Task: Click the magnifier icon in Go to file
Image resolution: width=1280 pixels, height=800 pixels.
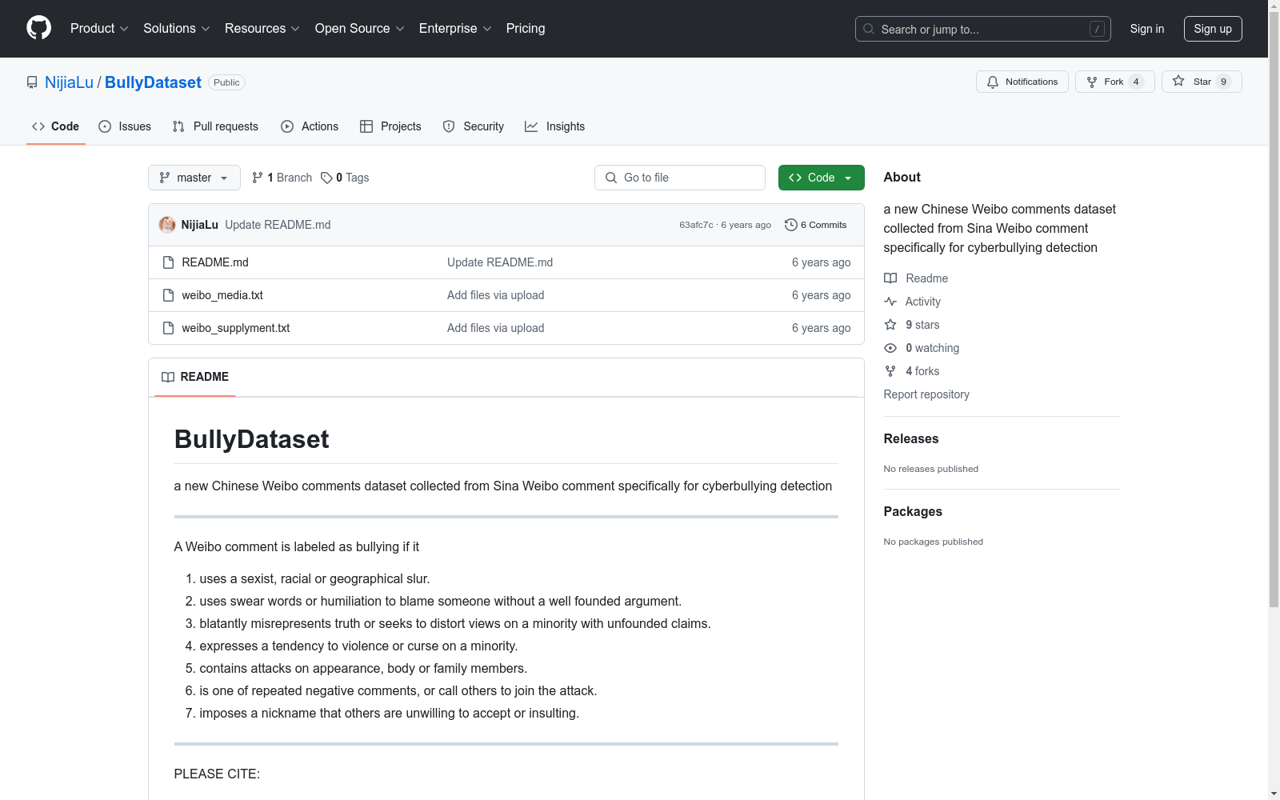Action: point(611,178)
